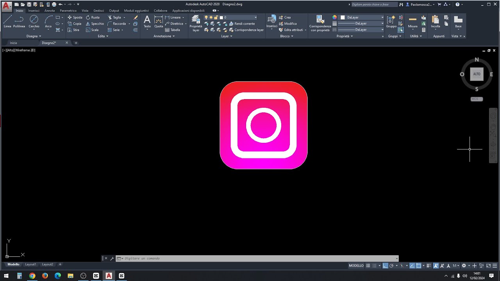This screenshot has height=281, width=500.
Task: Activate the Stira stretch command
Action: click(73, 30)
